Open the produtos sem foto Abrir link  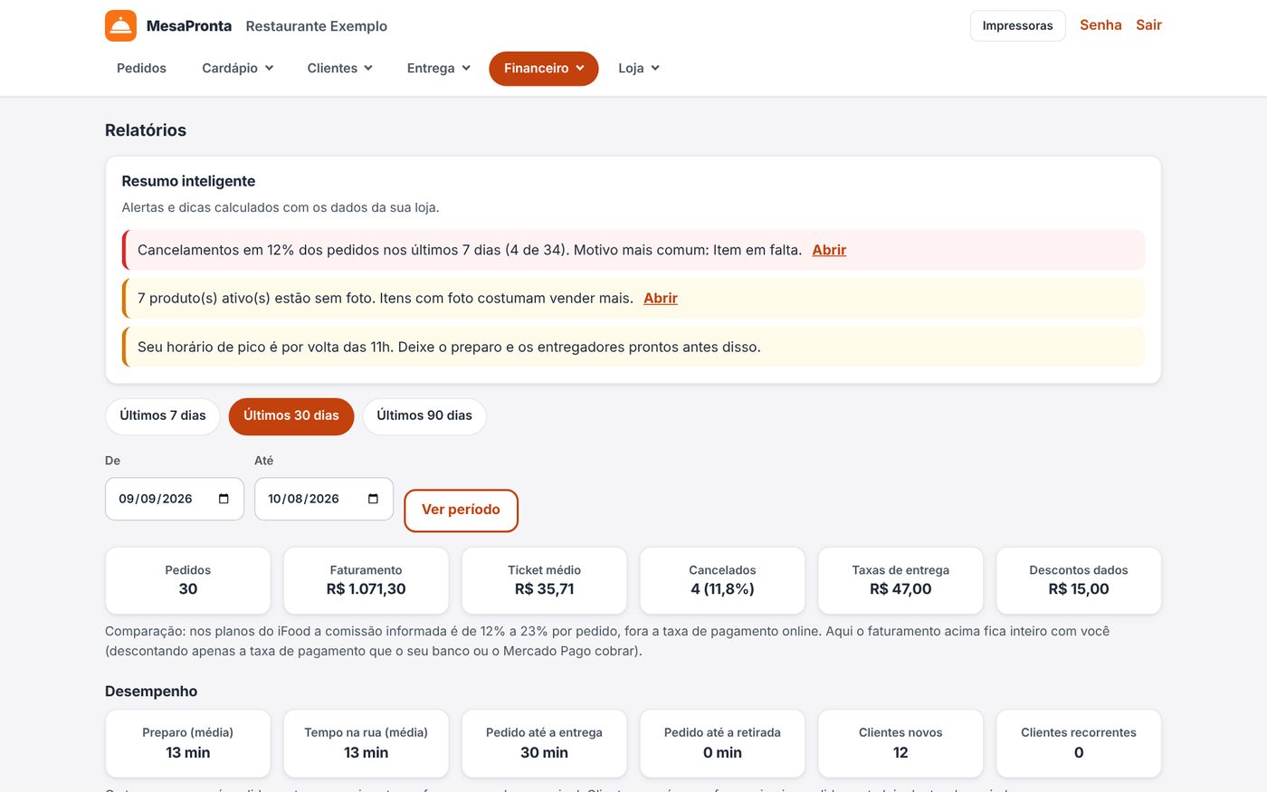point(661,298)
